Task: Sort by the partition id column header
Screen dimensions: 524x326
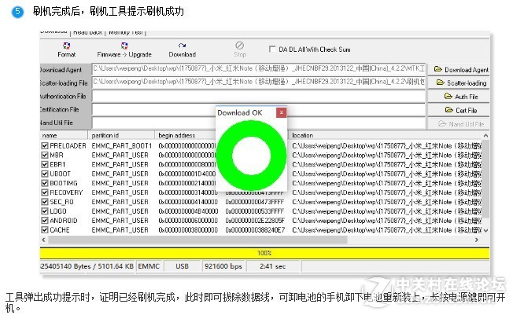Action: (121, 135)
